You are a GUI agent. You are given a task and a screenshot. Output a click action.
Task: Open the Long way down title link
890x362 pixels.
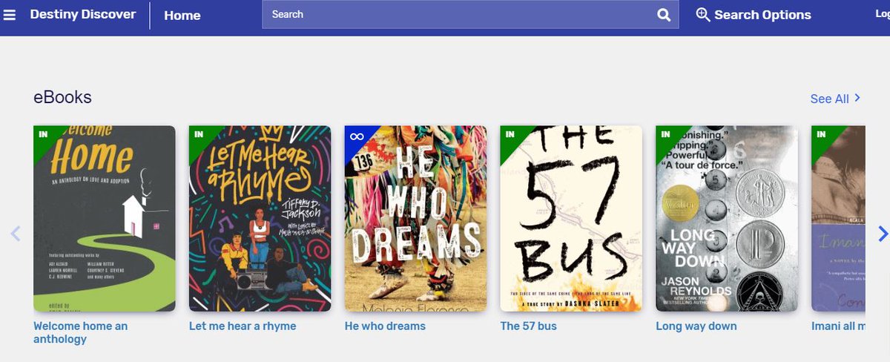(696, 326)
